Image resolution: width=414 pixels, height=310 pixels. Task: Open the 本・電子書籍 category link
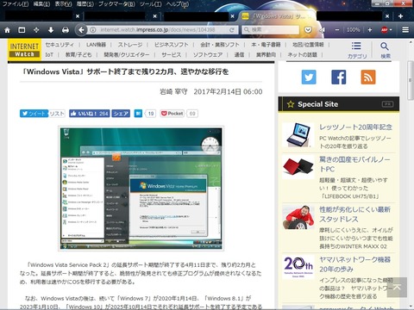click(266, 45)
